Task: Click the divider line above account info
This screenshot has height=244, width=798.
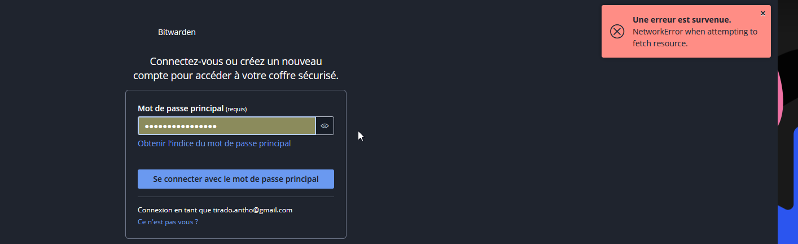Action: pos(236,197)
